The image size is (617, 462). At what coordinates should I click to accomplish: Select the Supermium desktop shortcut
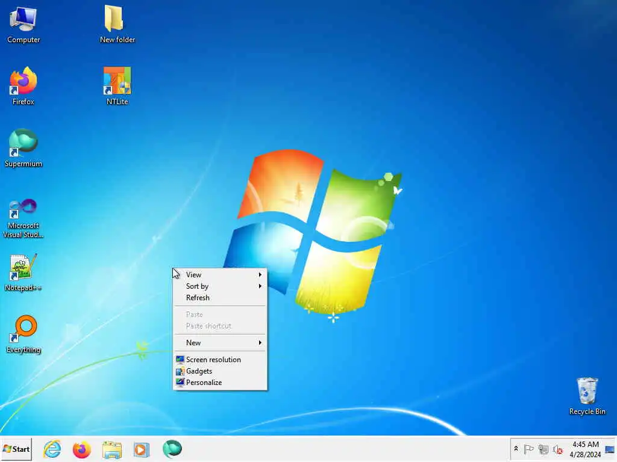click(23, 149)
